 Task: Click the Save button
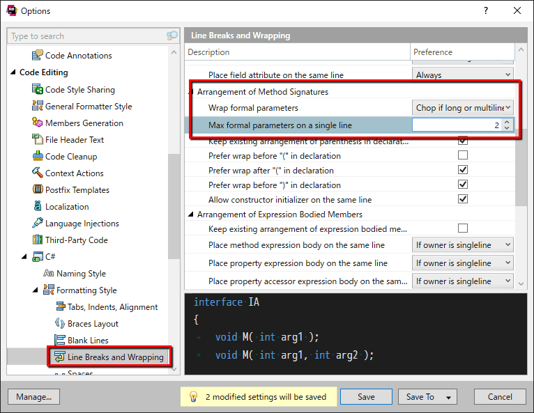click(366, 397)
